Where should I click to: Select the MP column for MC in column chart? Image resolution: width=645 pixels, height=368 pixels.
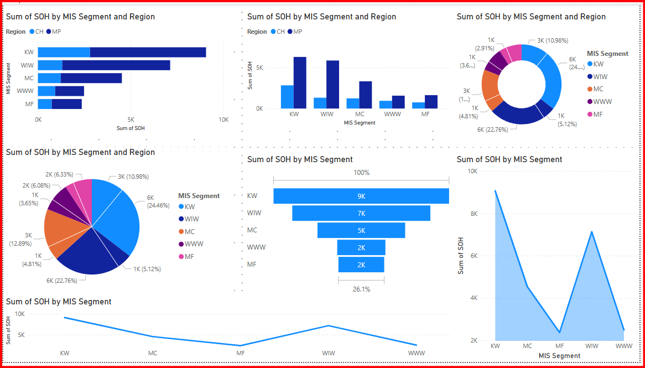[365, 95]
